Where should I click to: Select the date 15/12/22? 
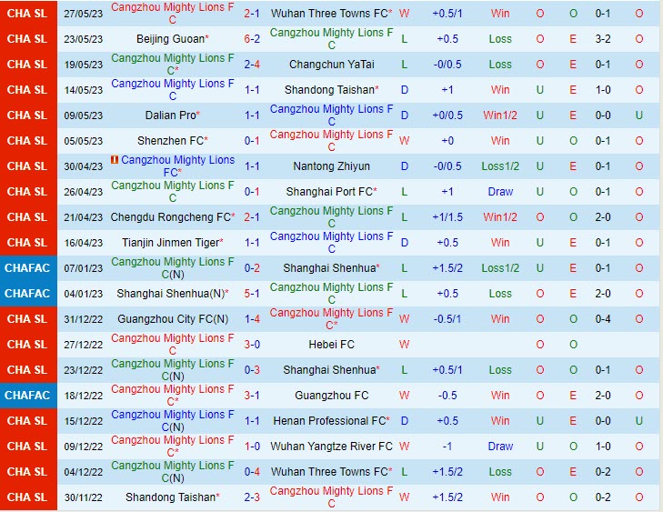point(84,421)
